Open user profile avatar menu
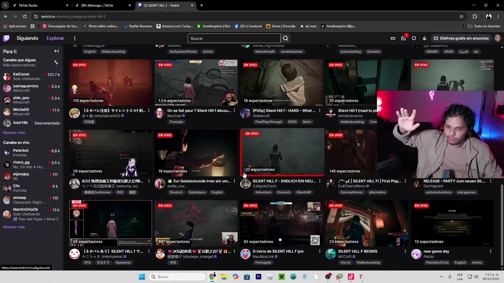 (x=498, y=38)
